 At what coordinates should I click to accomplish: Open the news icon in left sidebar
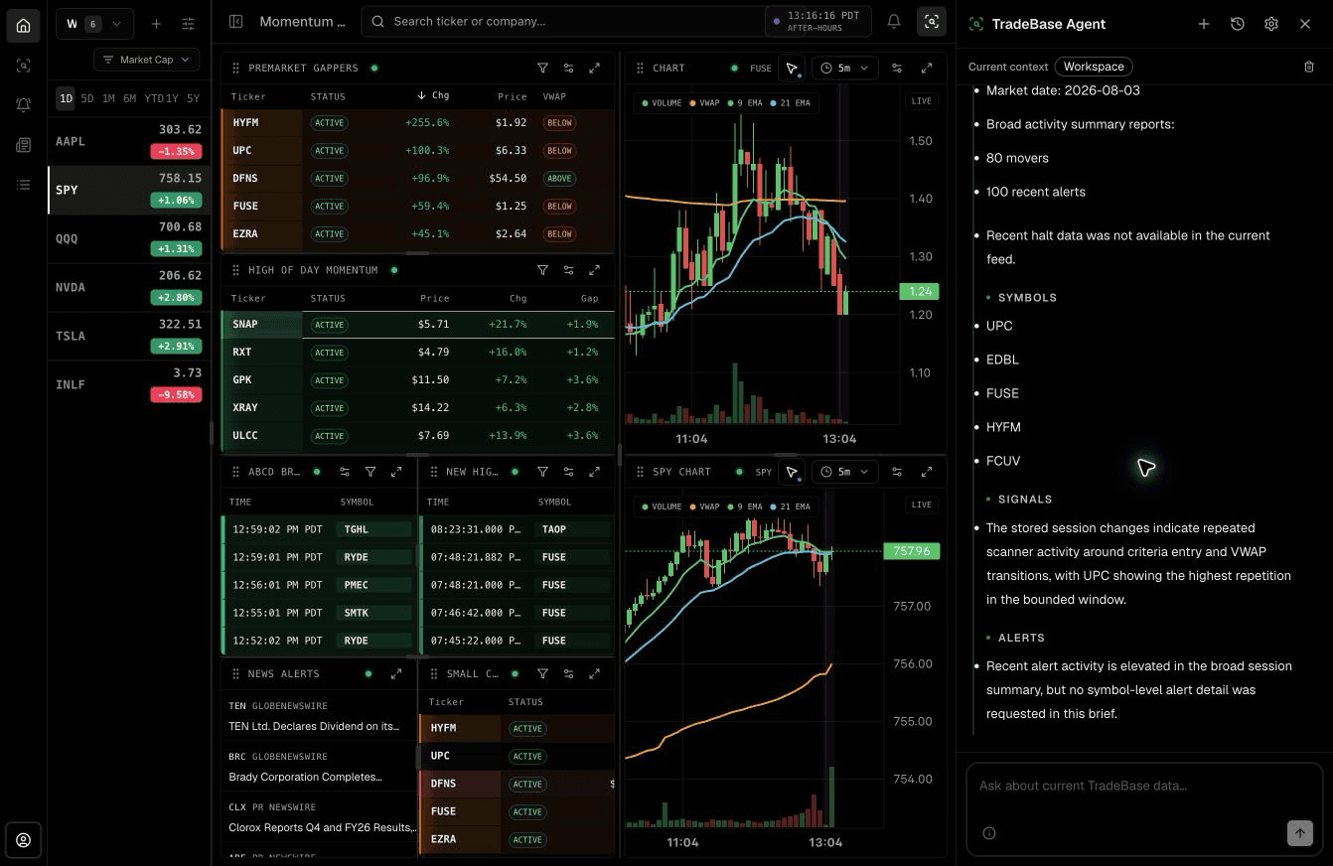[x=23, y=145]
